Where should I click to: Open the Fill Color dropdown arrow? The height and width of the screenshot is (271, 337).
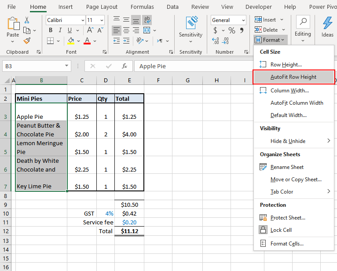pyautogui.click(x=78, y=41)
